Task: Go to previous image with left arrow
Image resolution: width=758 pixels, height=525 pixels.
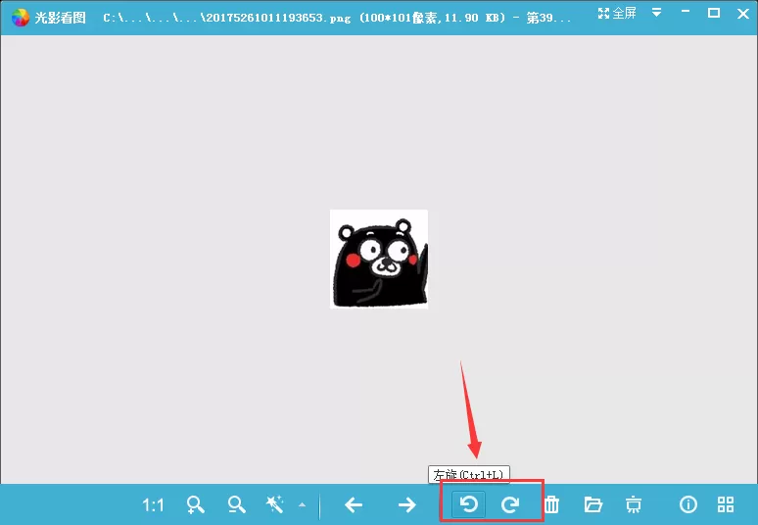Action: [x=354, y=505]
